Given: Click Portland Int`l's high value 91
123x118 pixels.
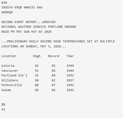Looking at the screenshot, I should click(x=37, y=75).
